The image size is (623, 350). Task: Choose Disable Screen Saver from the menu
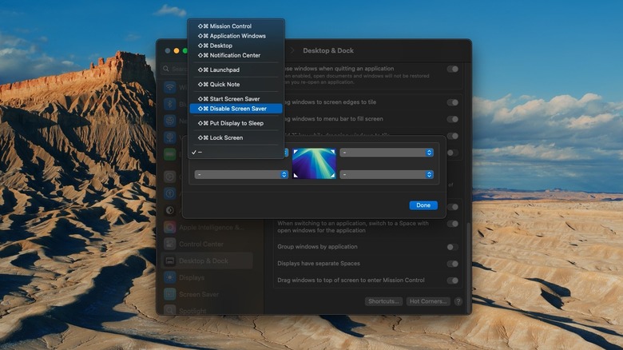(235, 109)
